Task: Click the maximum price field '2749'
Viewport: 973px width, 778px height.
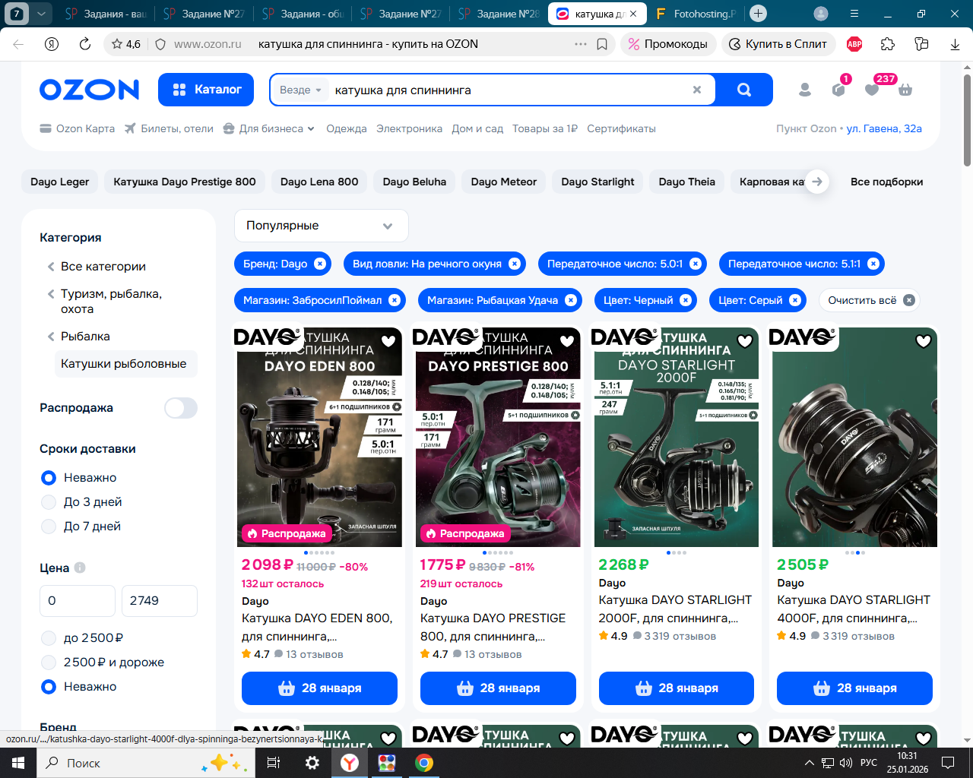Action: (160, 601)
